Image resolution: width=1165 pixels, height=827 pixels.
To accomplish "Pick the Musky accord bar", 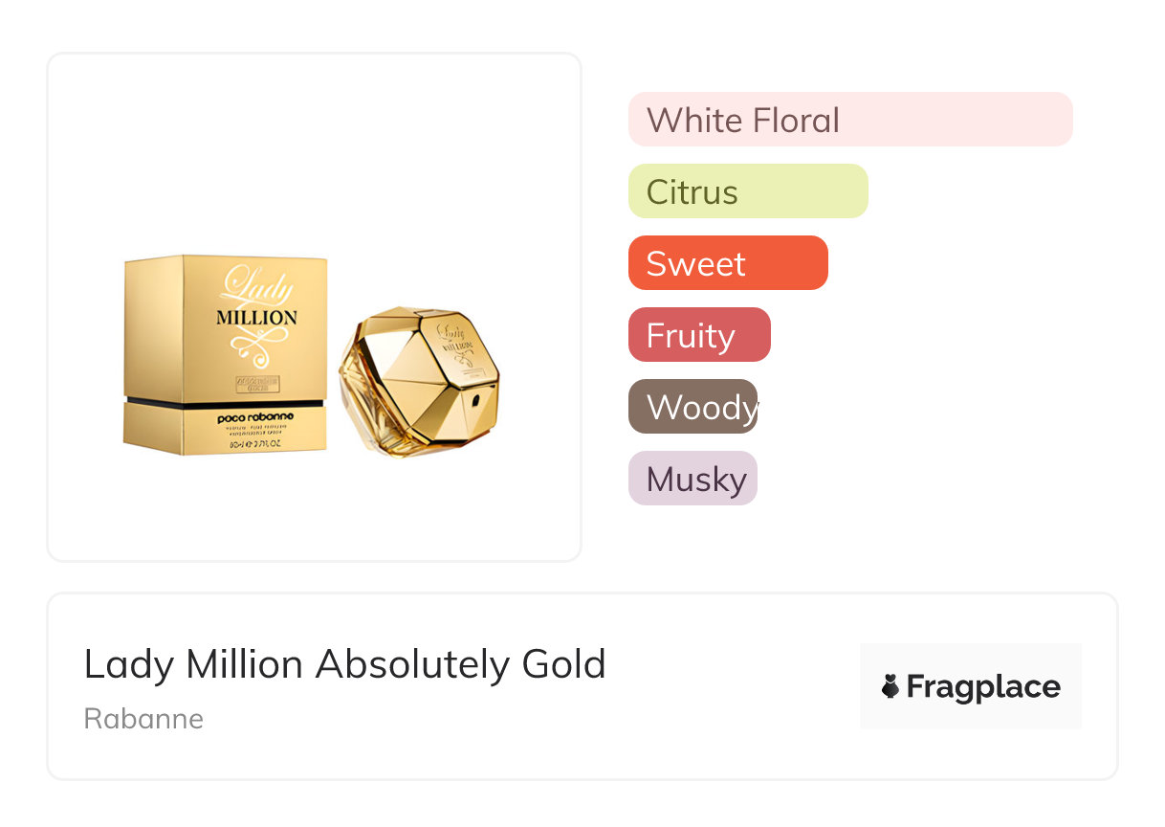I will point(692,479).
